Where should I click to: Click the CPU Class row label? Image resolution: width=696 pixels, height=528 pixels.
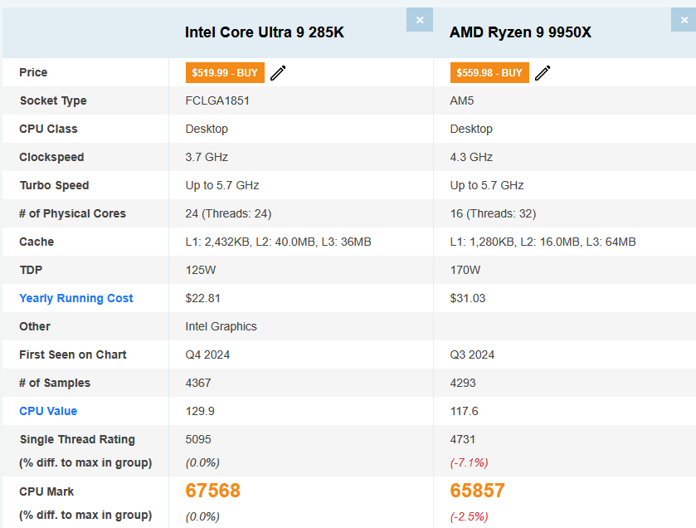point(48,129)
